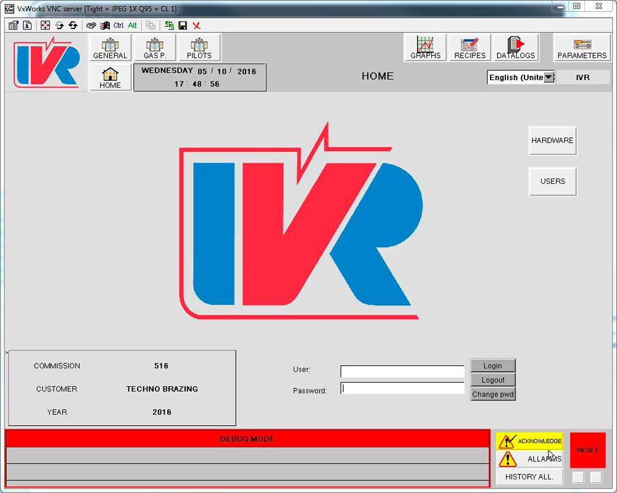Expand the English language dropdown
The width and height of the screenshot is (617, 493).
point(549,77)
